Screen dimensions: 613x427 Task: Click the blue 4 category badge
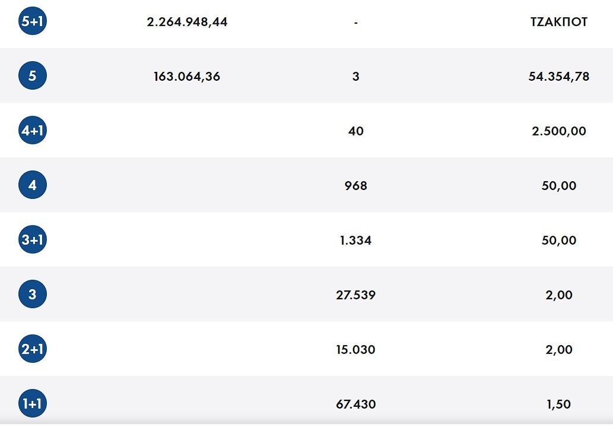click(x=32, y=185)
